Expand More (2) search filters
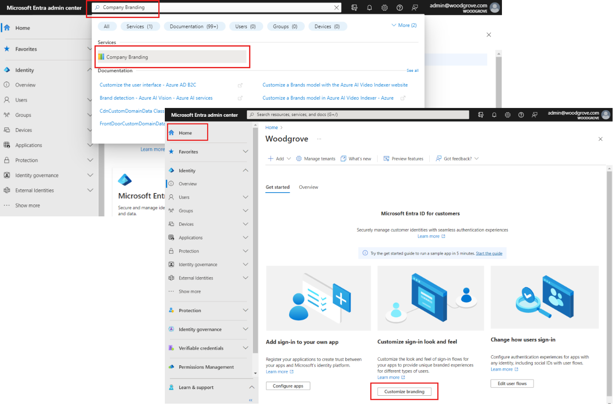The image size is (613, 405). (404, 25)
